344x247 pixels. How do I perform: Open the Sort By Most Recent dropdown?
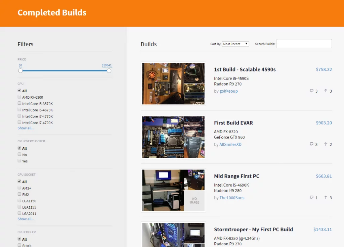(x=235, y=44)
